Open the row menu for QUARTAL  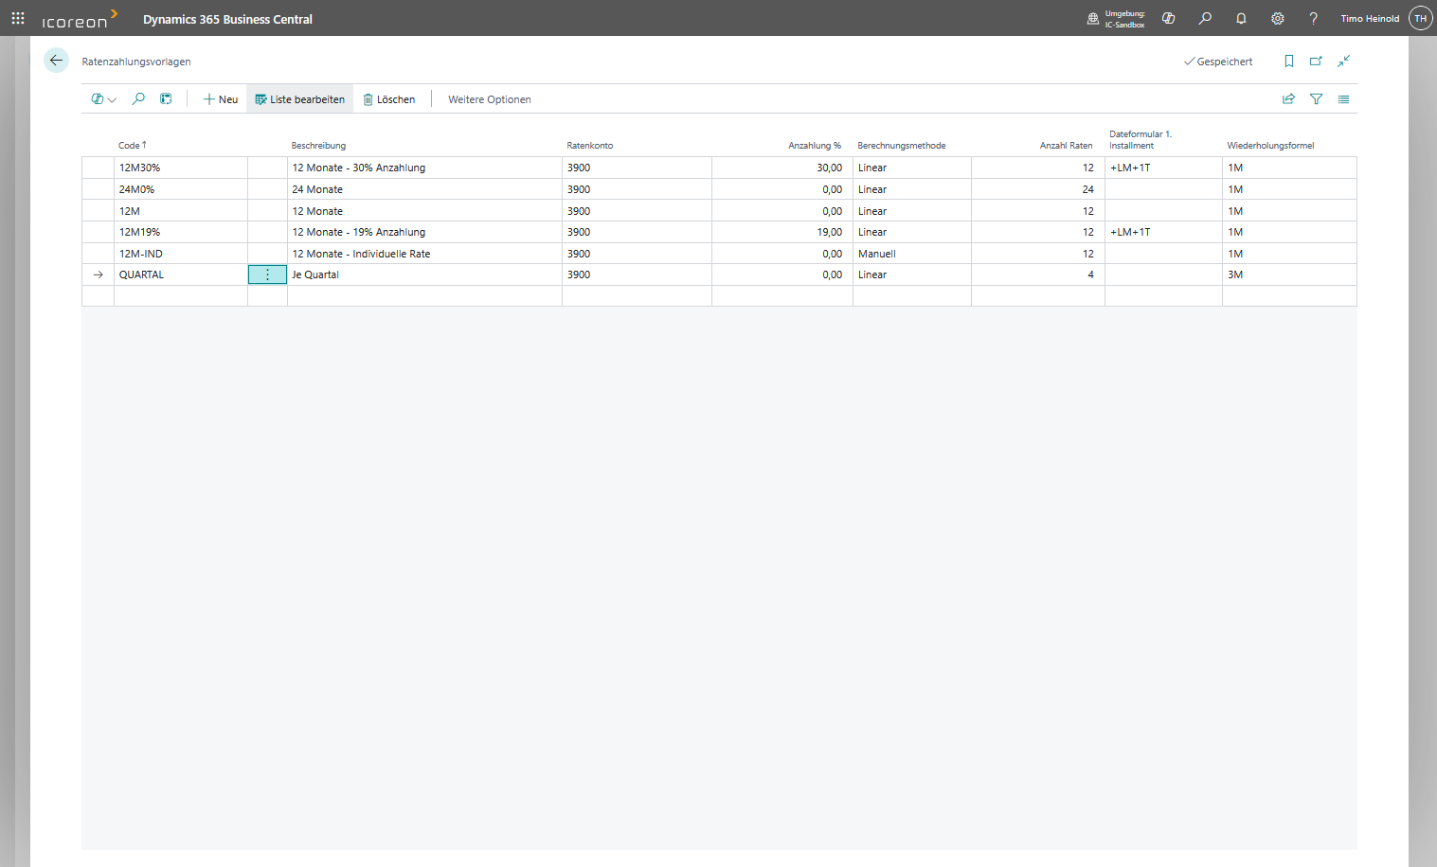pos(267,274)
